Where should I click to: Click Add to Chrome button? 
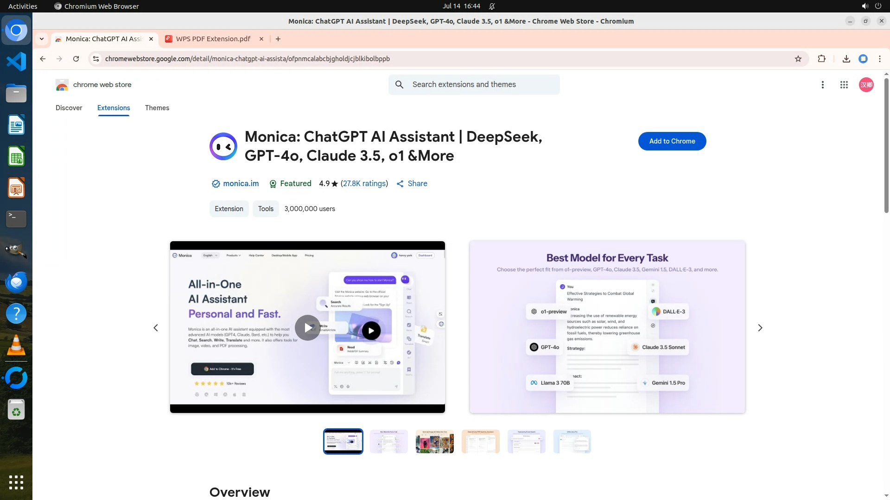click(672, 141)
